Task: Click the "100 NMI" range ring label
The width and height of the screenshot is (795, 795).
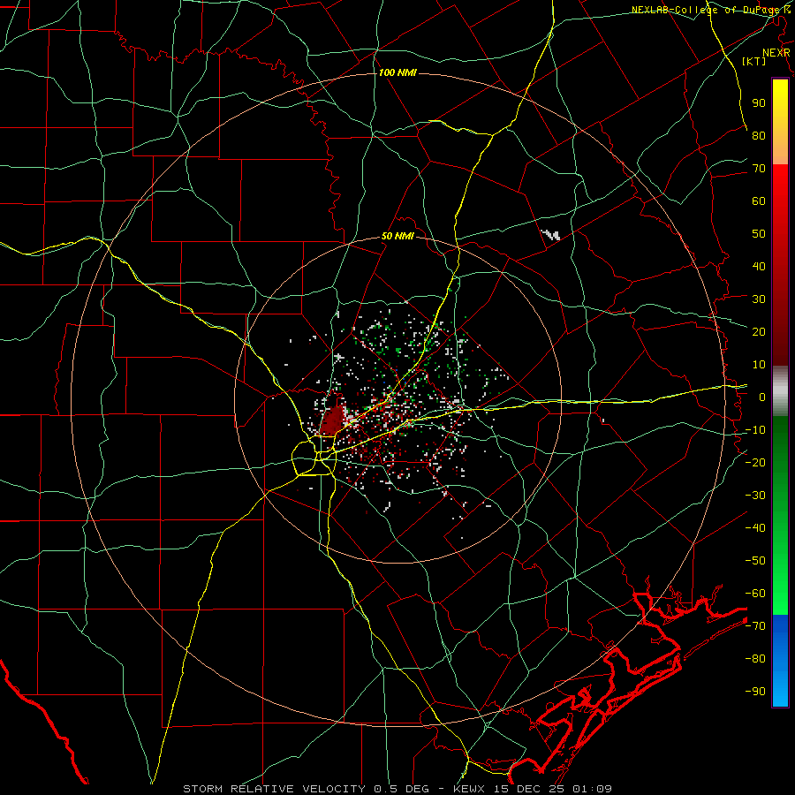Action: coord(397,73)
